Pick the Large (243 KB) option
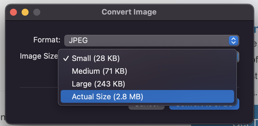 (x=147, y=84)
